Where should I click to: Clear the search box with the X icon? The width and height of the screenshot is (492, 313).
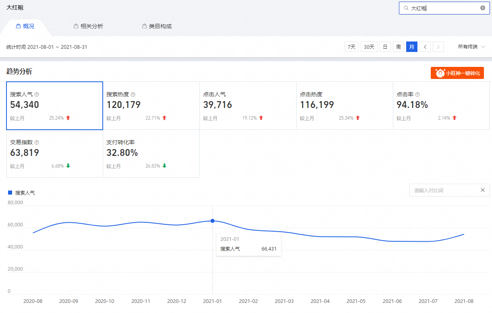tap(483, 8)
